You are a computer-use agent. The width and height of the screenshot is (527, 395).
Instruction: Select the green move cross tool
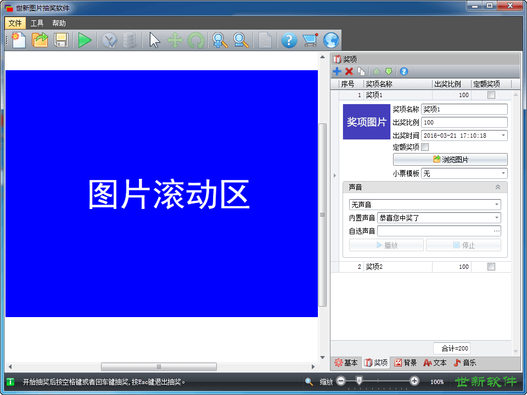click(175, 40)
